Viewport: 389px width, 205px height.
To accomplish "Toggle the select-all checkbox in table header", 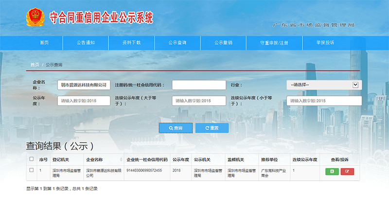I will click(x=32, y=159).
